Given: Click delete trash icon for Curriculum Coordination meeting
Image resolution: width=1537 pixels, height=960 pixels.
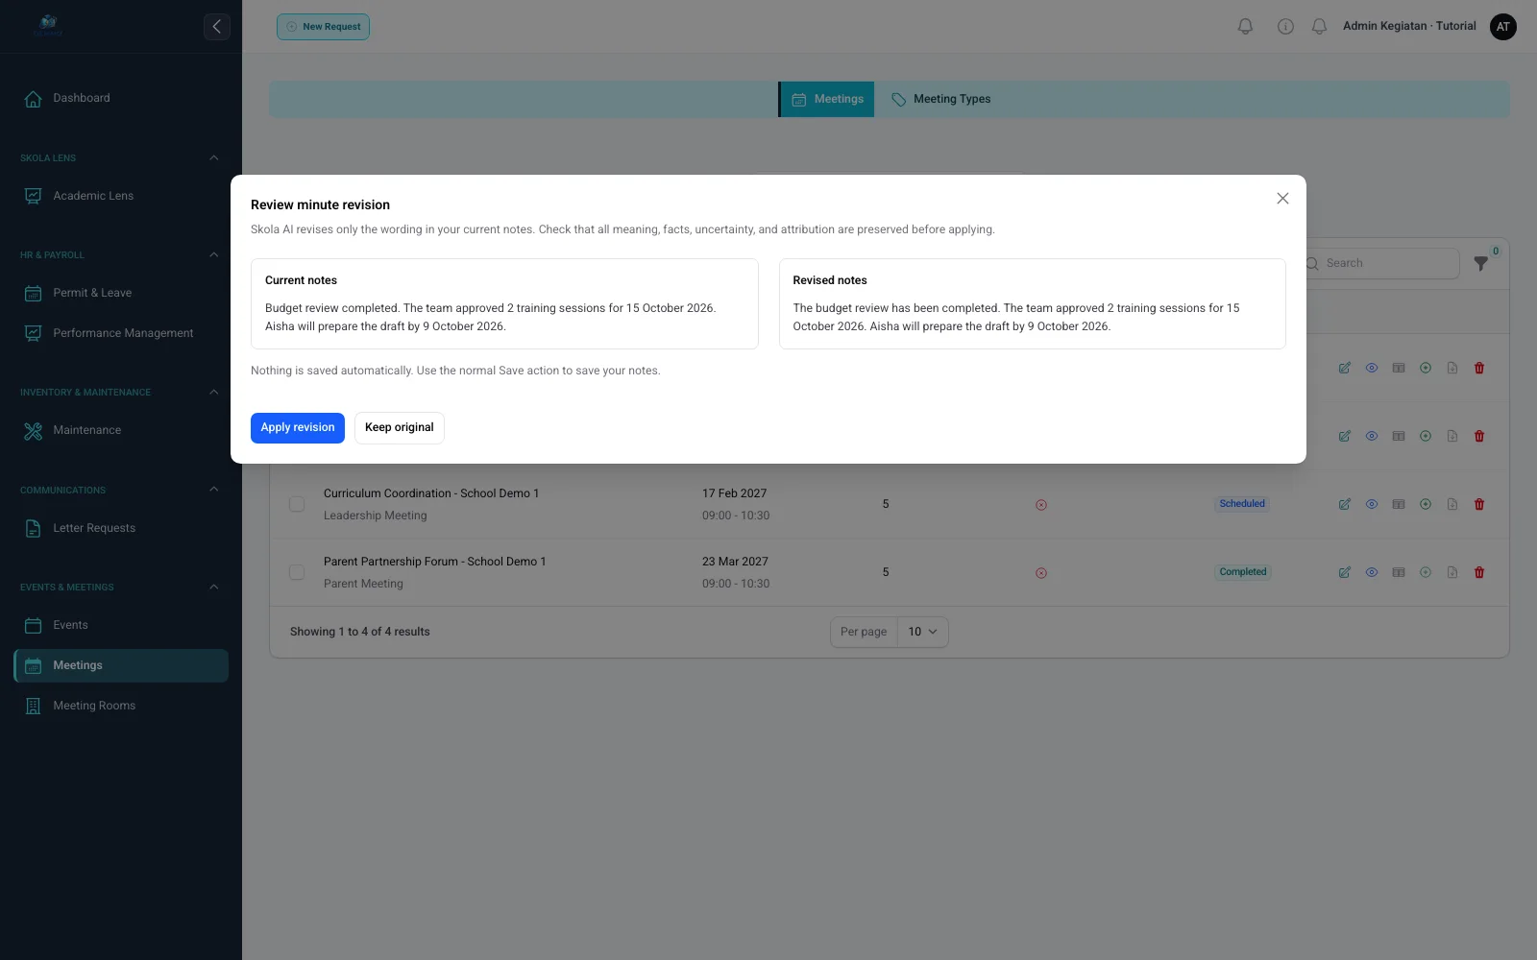Looking at the screenshot, I should pos(1479,504).
